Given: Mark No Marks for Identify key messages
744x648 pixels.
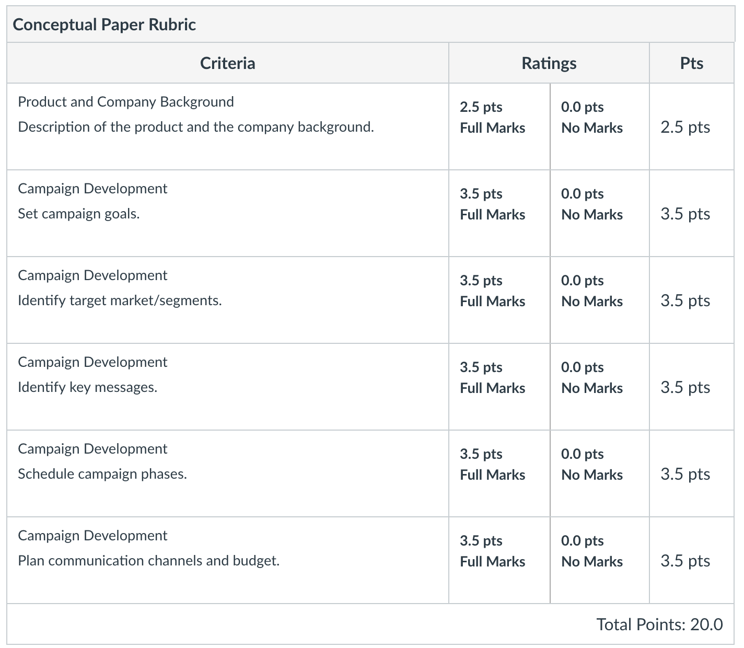Looking at the screenshot, I should (600, 387).
